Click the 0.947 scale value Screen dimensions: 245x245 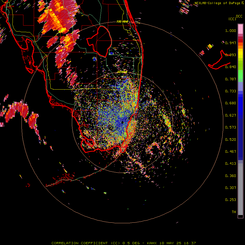[x=231, y=43]
